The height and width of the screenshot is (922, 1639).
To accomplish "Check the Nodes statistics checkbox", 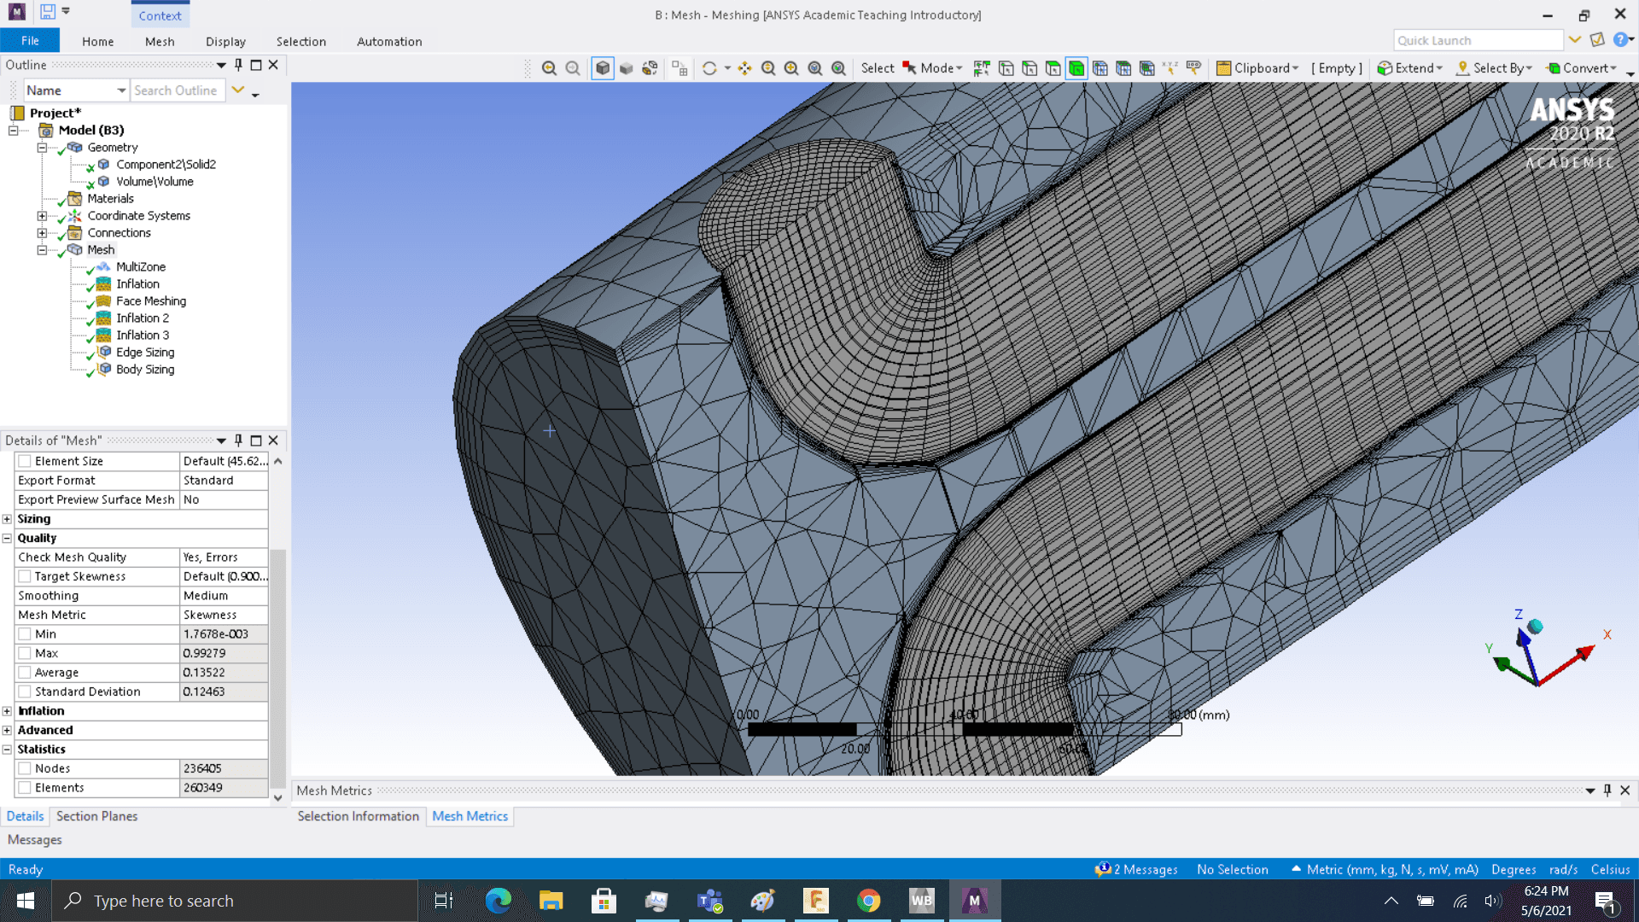I will click(x=25, y=767).
